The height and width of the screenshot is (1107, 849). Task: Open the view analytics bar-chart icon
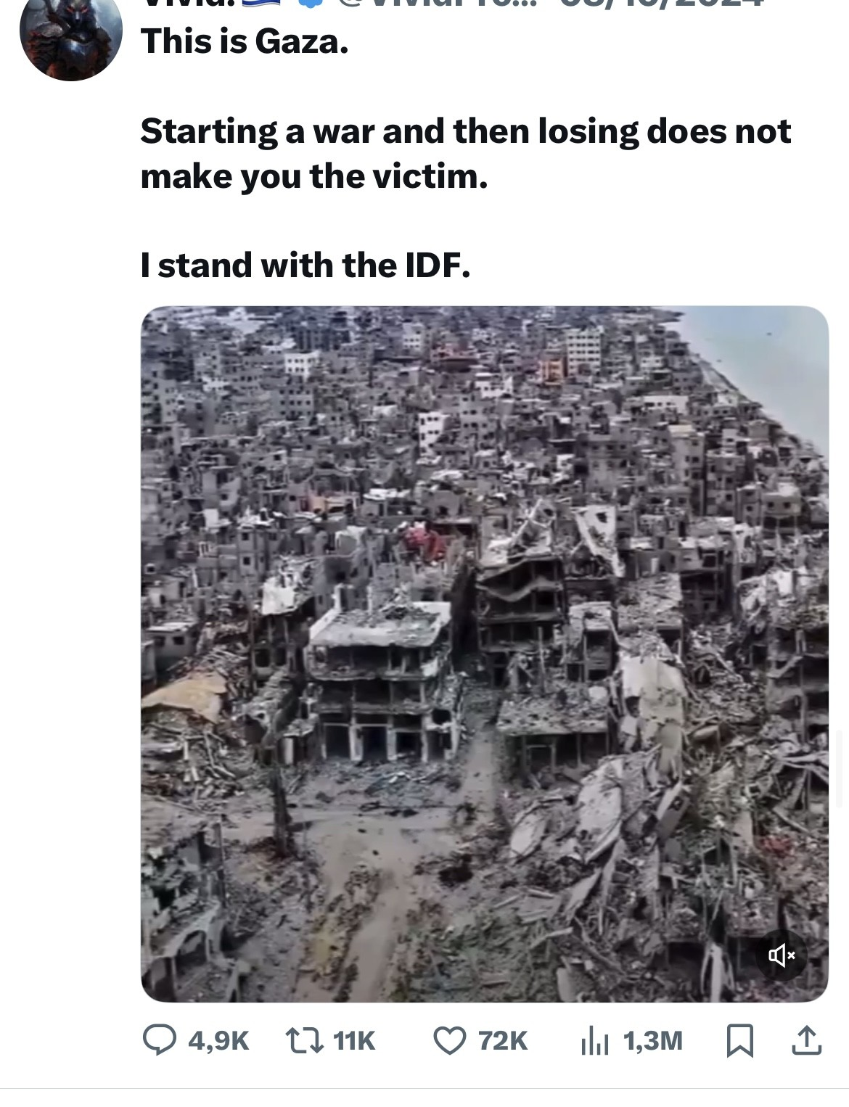pos(595,1042)
